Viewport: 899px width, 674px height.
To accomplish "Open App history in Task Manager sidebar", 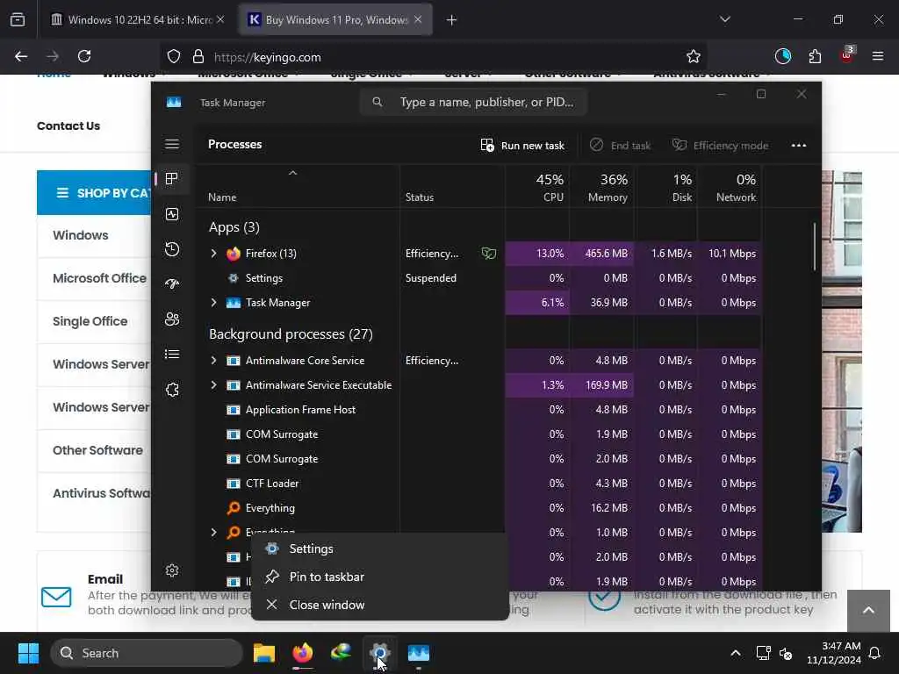I will 172,248.
